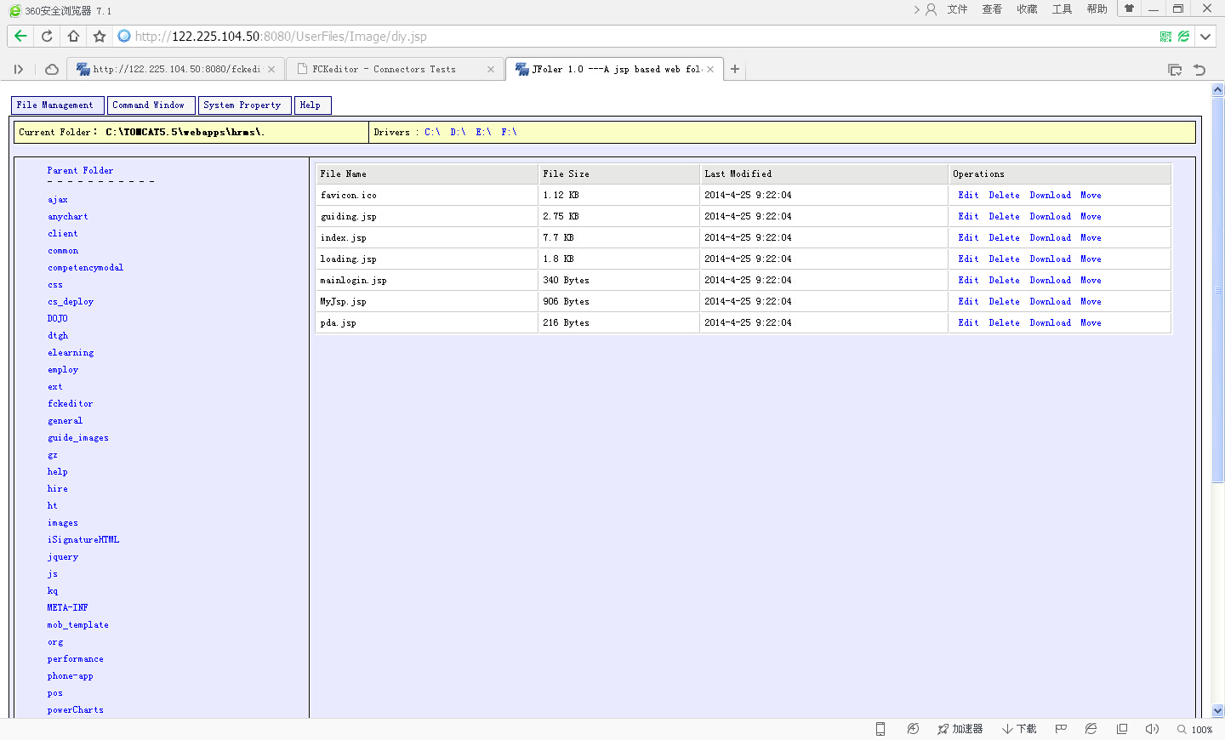Viewport: 1225px width, 740px height.
Task: Close the FCKeditor Connectors Tests tab
Action: point(491,70)
